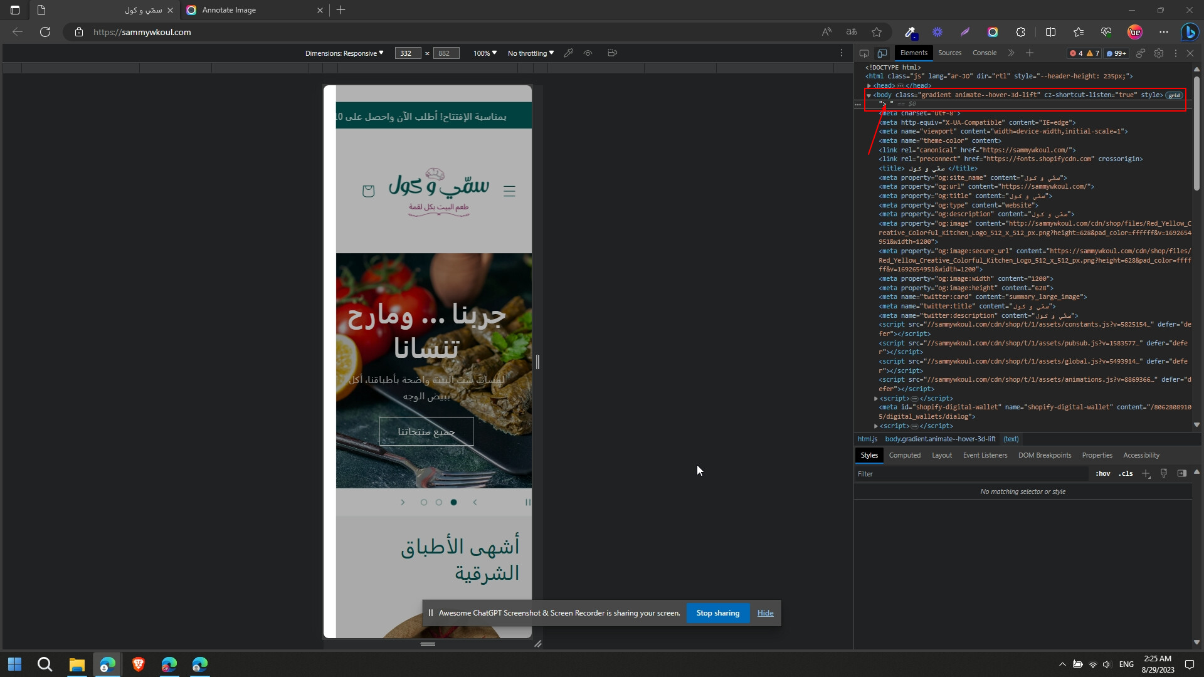
Task: Click the rotate device icon
Action: point(613,53)
